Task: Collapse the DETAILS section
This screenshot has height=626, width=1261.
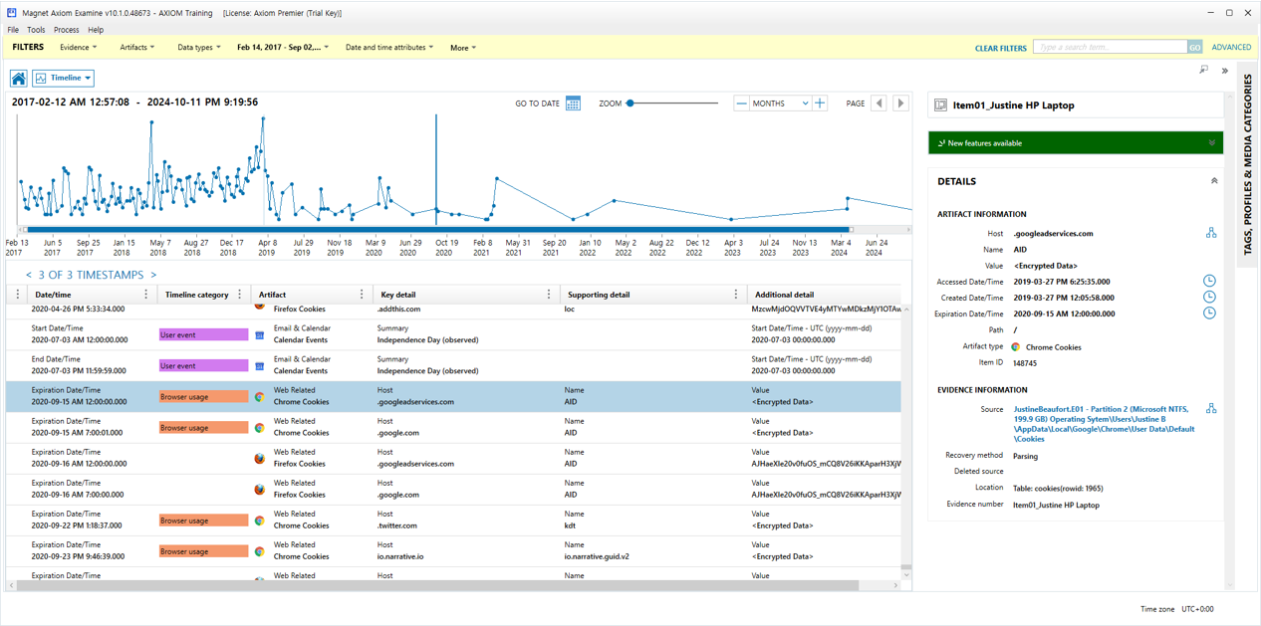Action: (x=1214, y=181)
